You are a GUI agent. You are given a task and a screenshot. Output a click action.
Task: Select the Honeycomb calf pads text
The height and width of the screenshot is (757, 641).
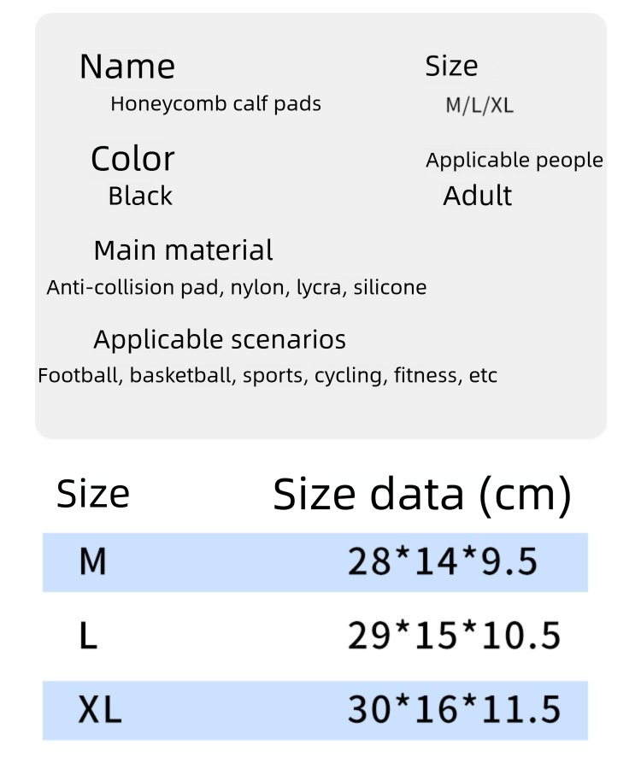coord(215,104)
